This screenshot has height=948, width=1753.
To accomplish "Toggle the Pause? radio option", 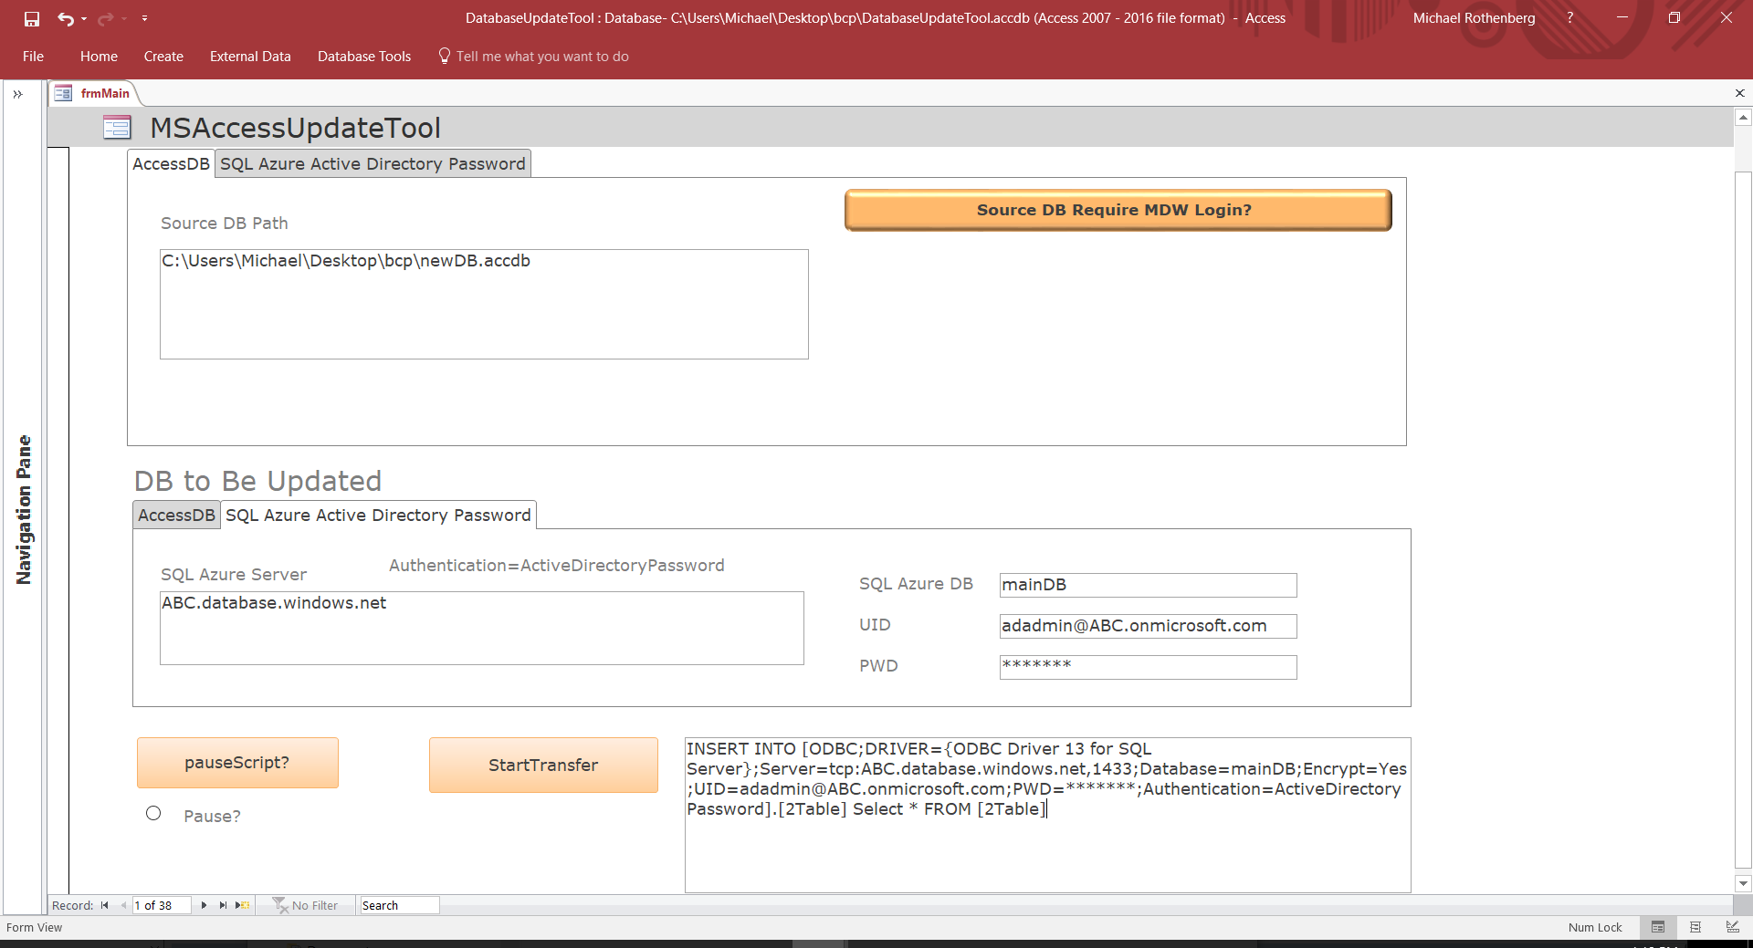I will coord(153,814).
